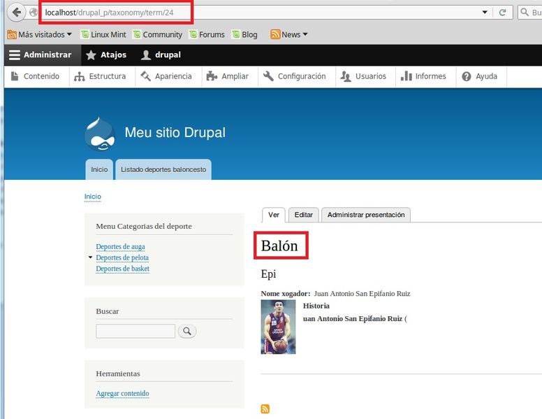Screen dimensions: 542x419
Task: Click the Meu sitio Drupal site title
Action: click(x=175, y=132)
